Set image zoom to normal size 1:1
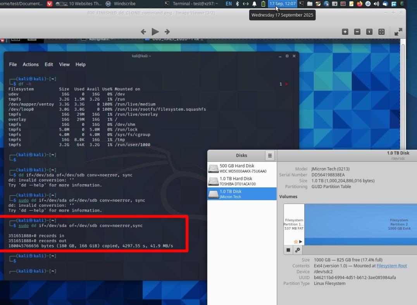This screenshot has width=417, height=305. pos(369,32)
